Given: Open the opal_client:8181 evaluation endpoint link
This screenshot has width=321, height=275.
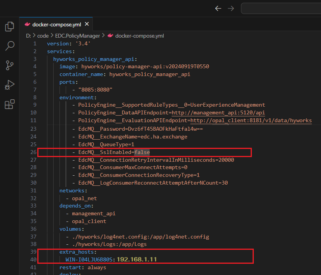Looking at the screenshot, I should coord(251,120).
